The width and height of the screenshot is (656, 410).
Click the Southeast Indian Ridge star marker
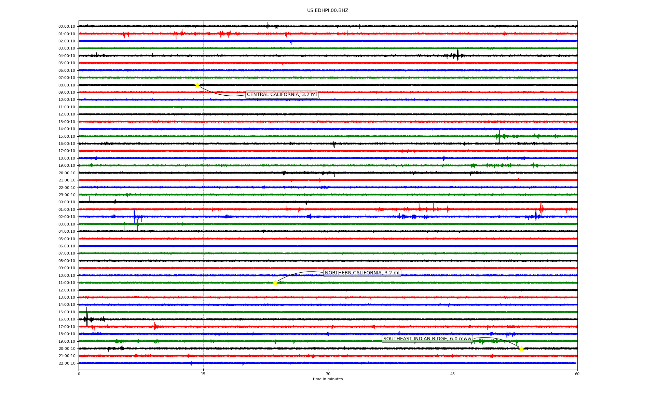(x=521, y=348)
